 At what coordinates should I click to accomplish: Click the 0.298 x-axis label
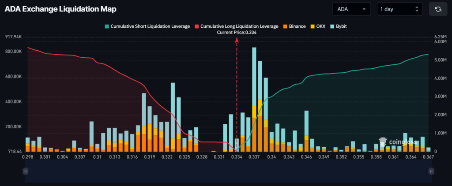(x=28, y=157)
